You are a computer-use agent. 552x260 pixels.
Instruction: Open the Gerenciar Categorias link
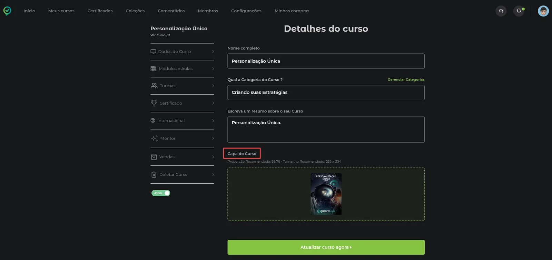point(406,80)
